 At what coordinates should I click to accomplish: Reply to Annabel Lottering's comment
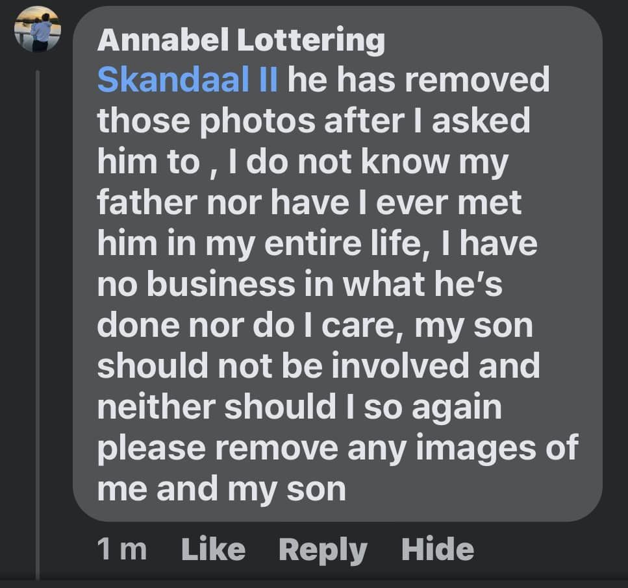pyautogui.click(x=323, y=550)
